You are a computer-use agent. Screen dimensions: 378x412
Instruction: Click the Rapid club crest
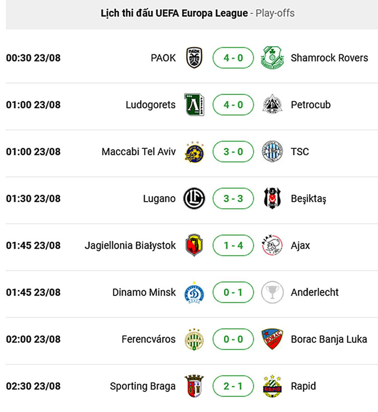[272, 386]
